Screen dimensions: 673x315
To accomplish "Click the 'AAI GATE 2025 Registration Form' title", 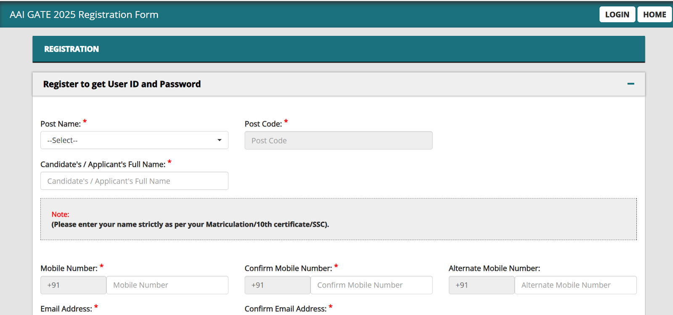I will coord(84,15).
